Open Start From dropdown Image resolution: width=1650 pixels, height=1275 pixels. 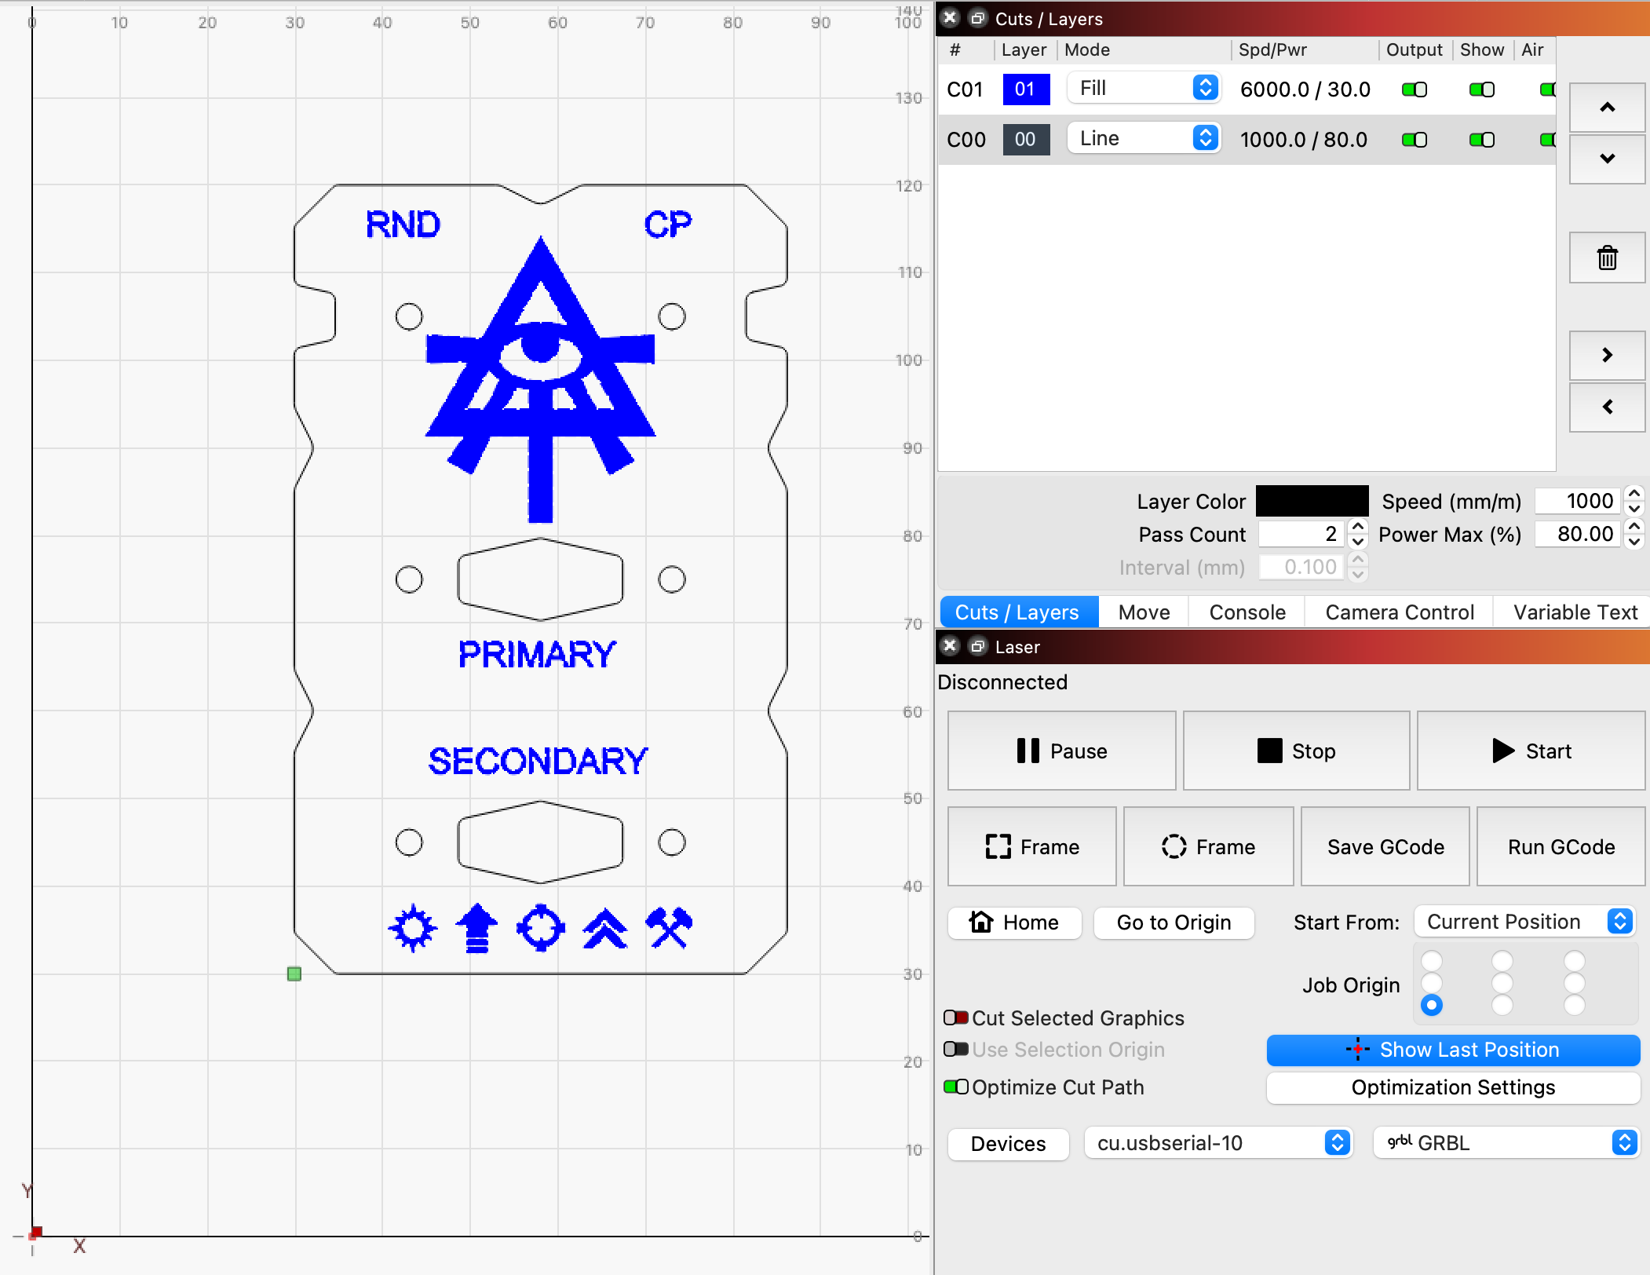click(1524, 922)
